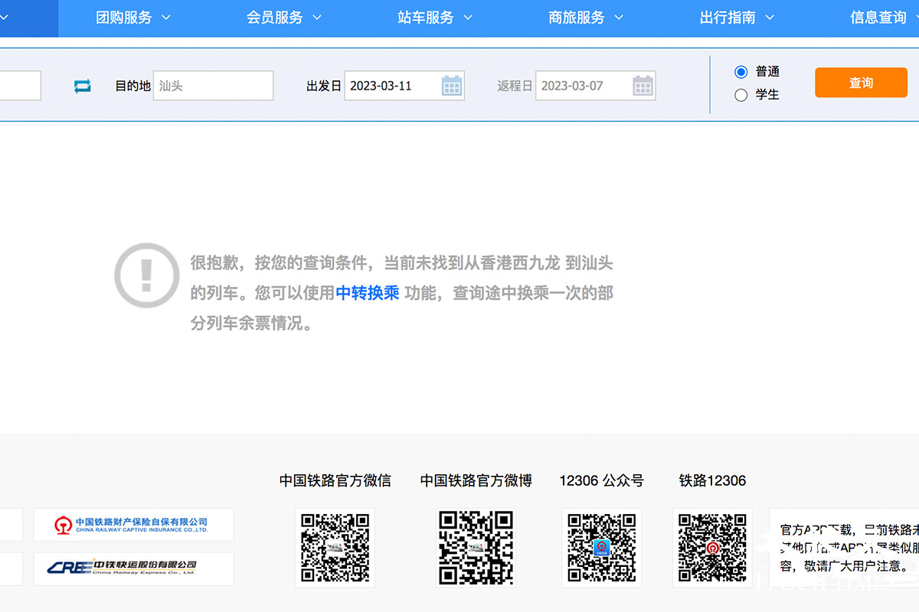Open the 出行指南 menu
The height and width of the screenshot is (612, 919).
pyautogui.click(x=736, y=18)
